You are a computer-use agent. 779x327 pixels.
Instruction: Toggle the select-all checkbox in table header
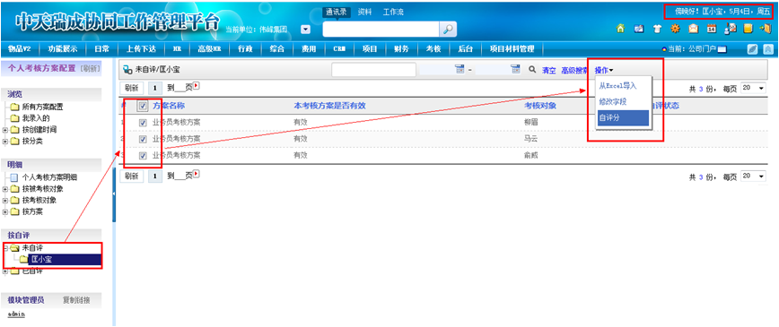tap(143, 106)
